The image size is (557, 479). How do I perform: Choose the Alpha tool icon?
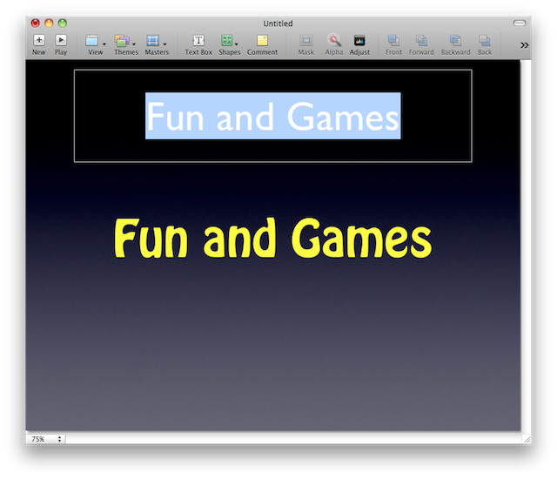tap(334, 40)
